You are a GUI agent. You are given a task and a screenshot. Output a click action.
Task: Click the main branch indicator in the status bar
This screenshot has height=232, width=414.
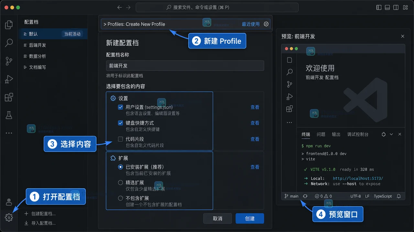click(x=291, y=196)
